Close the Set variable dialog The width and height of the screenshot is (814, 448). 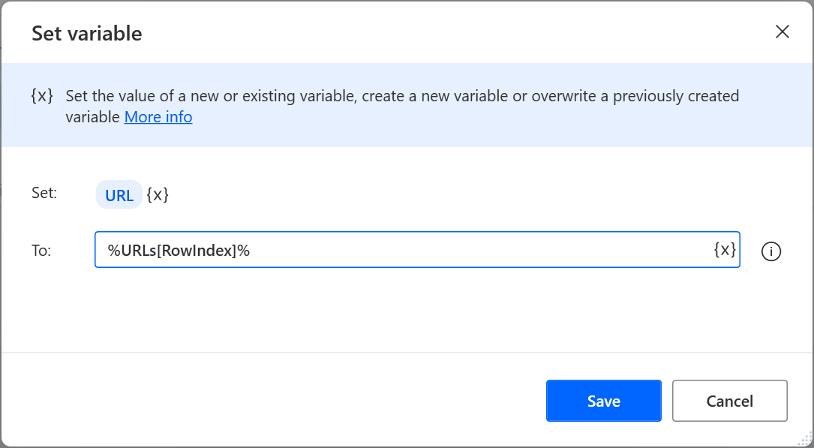point(782,32)
